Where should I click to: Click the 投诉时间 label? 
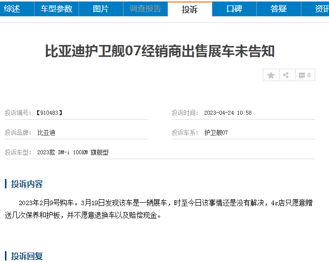pyautogui.click(x=185, y=113)
